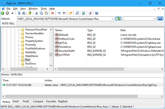The width and height of the screenshot is (165, 109).
Task: Click the Copy icon in toolbar
Action: point(41,13)
